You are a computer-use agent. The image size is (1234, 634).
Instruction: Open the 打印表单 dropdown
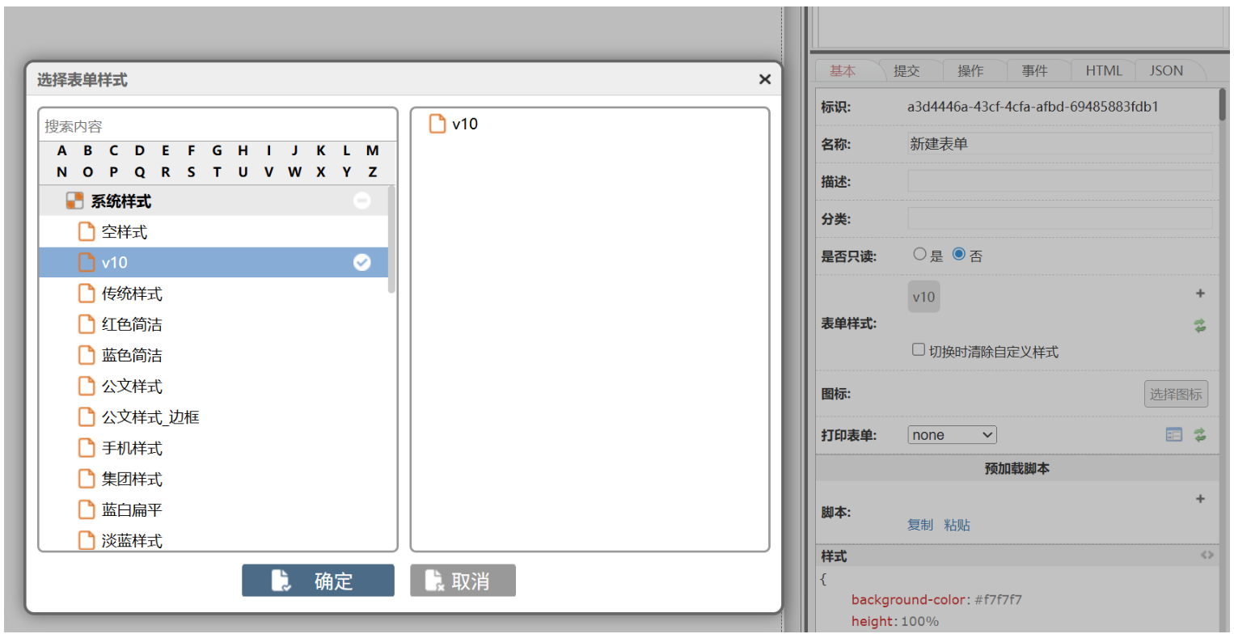point(952,435)
